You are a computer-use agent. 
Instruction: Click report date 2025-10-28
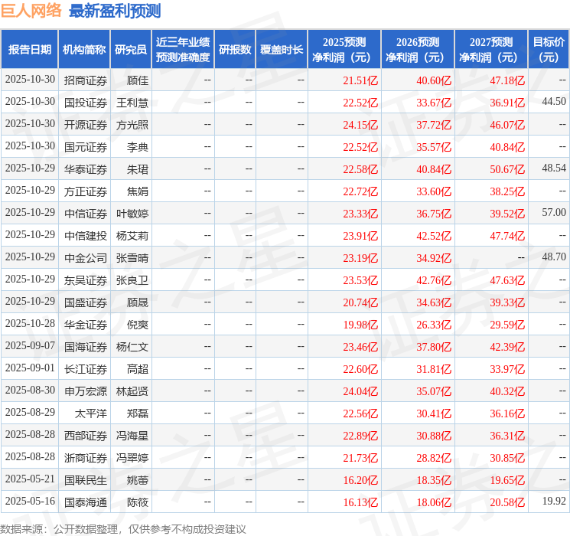point(30,323)
